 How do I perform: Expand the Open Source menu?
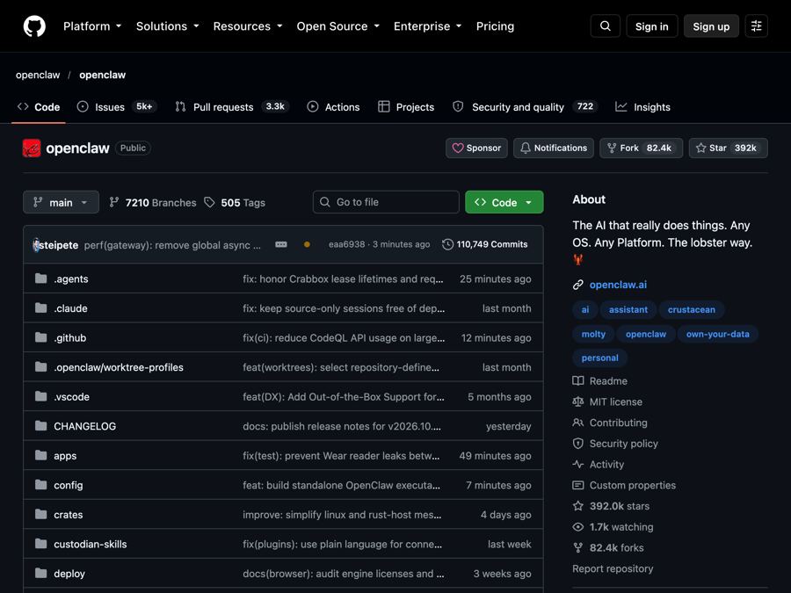(x=338, y=26)
